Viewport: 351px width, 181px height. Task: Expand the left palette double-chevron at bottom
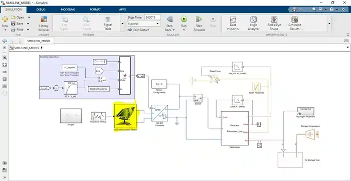tap(5, 177)
